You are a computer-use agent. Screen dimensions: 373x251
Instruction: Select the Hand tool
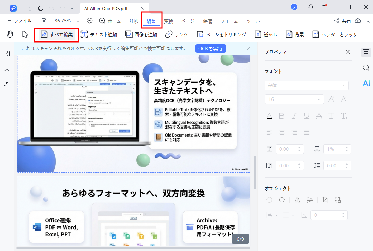coord(10,34)
